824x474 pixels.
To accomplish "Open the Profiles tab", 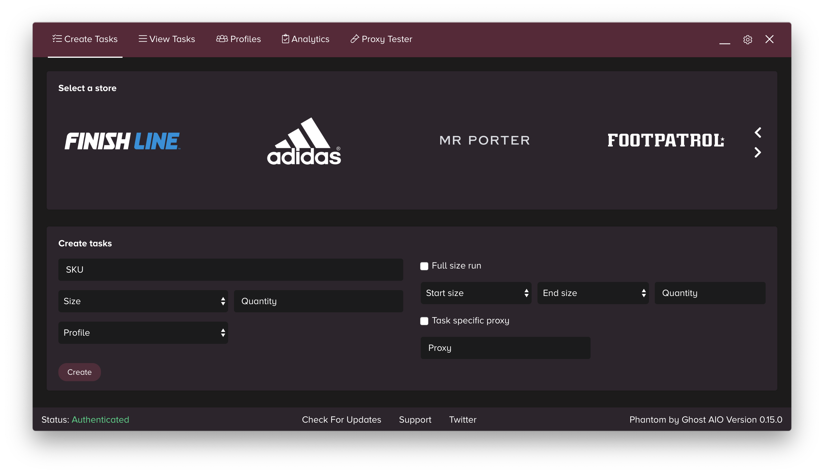I will (x=239, y=39).
